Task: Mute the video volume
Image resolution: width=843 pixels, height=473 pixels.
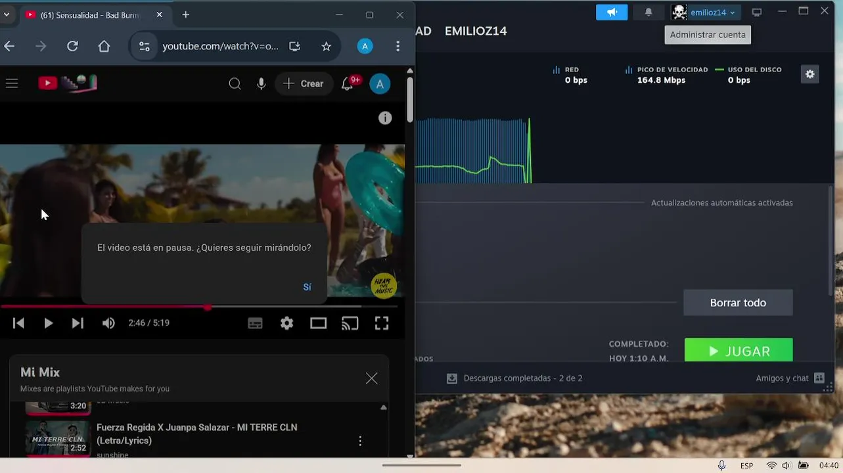Action: click(108, 323)
